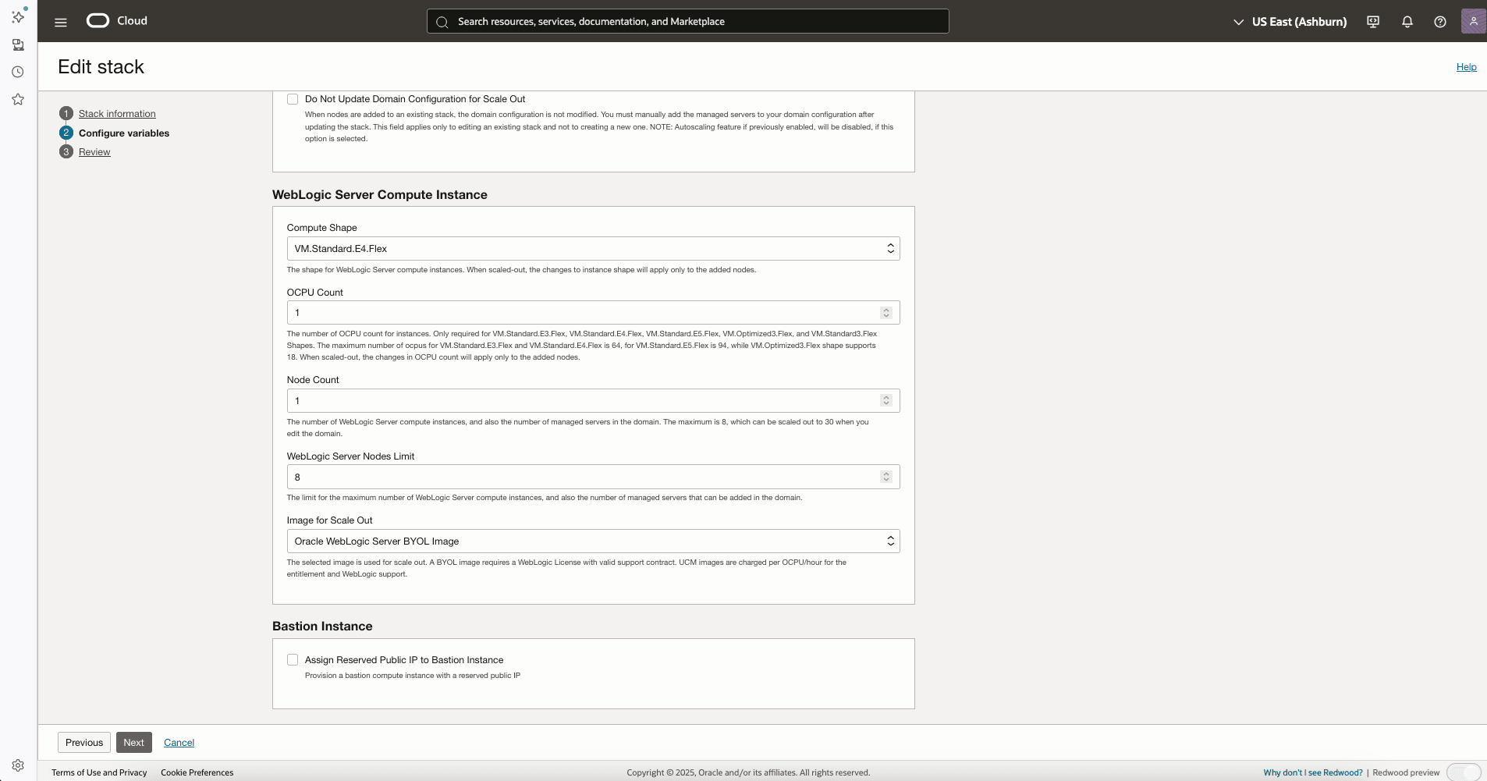Check Assign Reserved Public IP to Bastion Instance
This screenshot has width=1487, height=781.
(x=293, y=660)
